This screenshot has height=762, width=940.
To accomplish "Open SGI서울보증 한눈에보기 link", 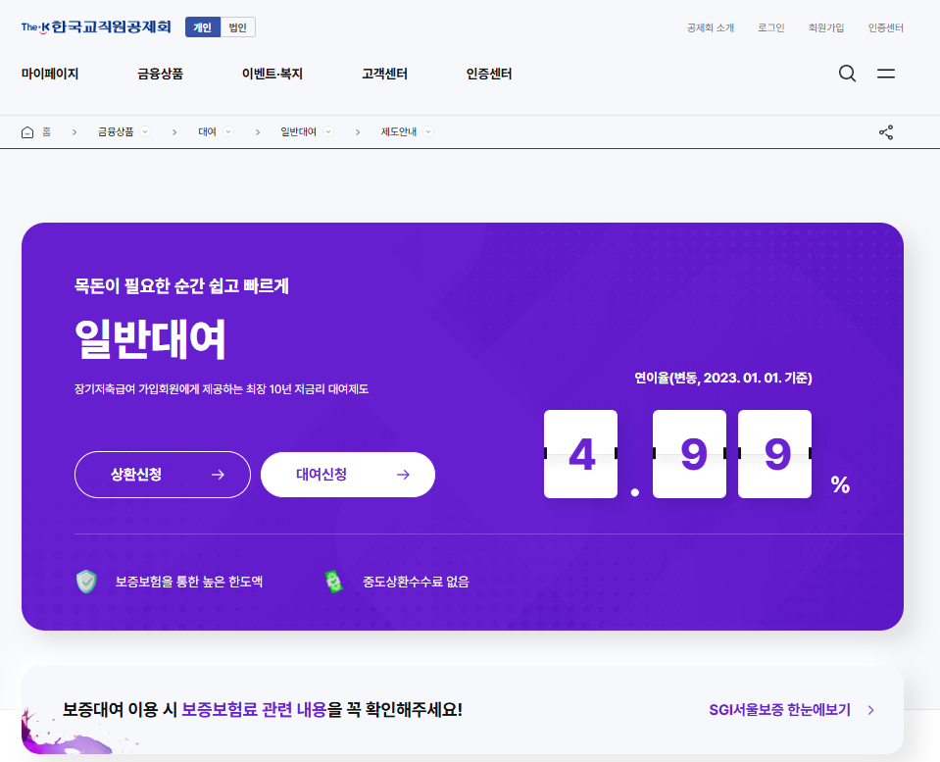I will (779, 710).
